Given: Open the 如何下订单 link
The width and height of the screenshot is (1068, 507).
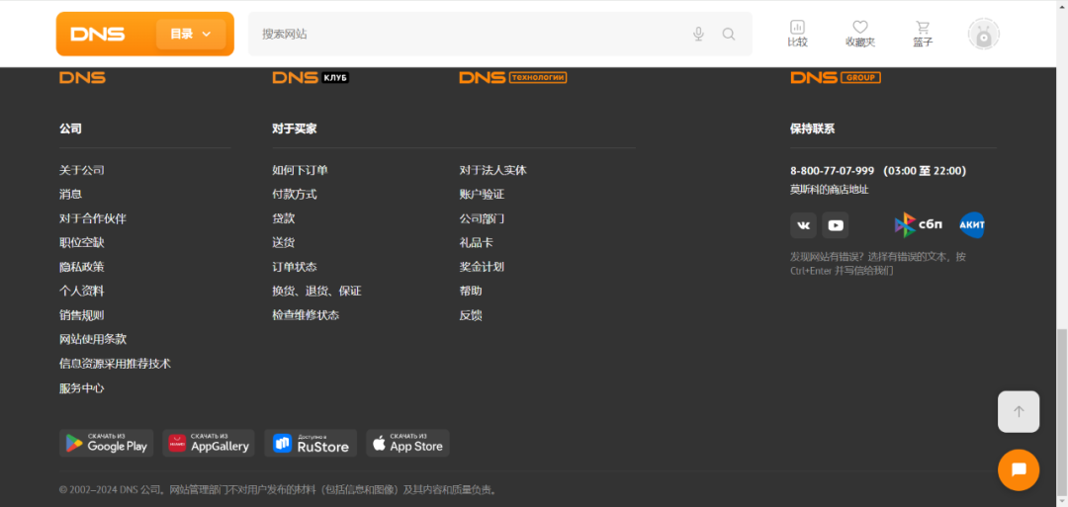Looking at the screenshot, I should tap(301, 170).
